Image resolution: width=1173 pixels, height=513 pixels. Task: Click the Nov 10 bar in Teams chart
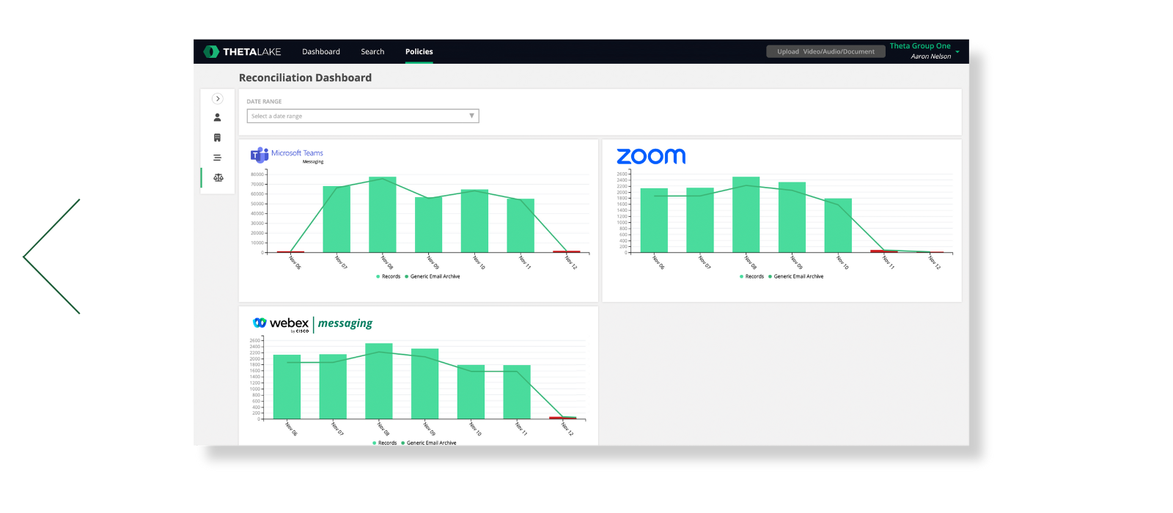474,221
